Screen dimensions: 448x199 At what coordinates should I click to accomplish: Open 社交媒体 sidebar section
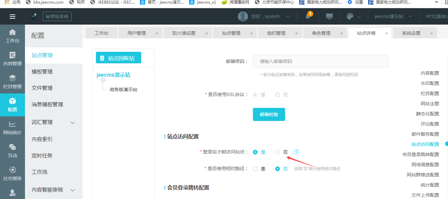click(12, 174)
